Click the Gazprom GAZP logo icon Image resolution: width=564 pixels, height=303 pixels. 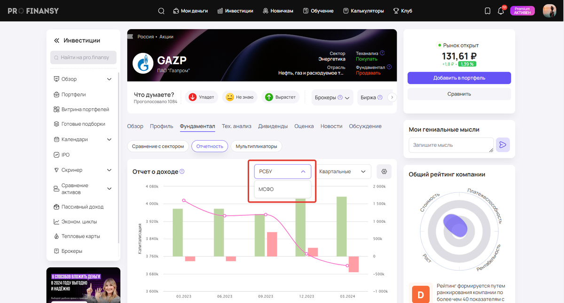[142, 63]
